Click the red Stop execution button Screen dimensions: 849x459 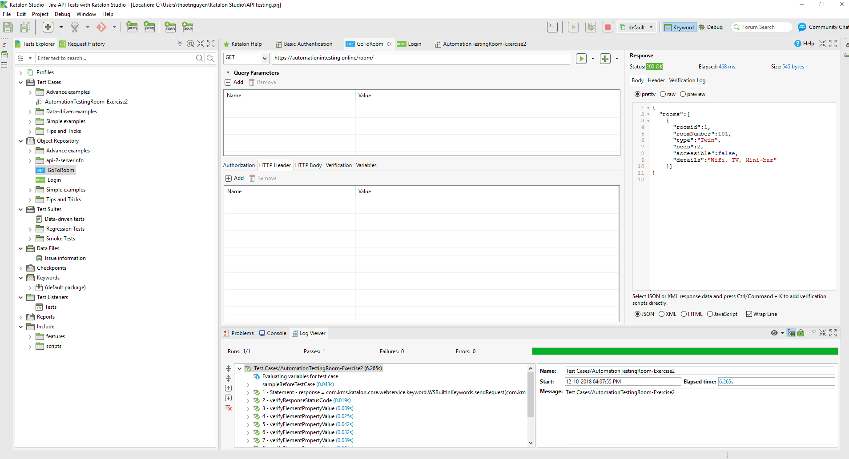click(608, 28)
